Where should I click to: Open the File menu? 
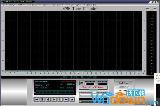pyautogui.click(x=4, y=5)
